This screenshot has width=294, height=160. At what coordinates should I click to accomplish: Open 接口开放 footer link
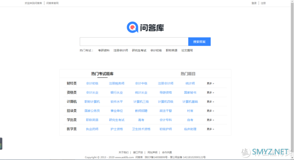coord(138,152)
